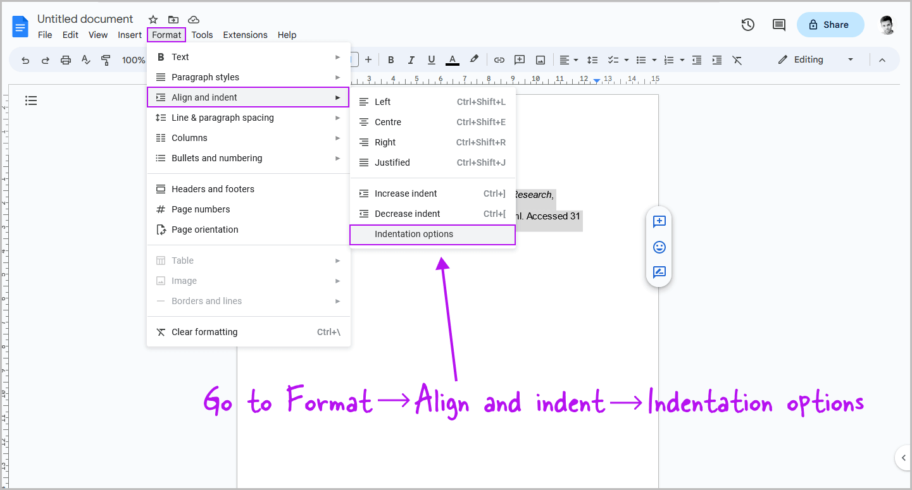Open the Editing mode dropdown
Viewport: 912px width, 490px height.
point(816,59)
